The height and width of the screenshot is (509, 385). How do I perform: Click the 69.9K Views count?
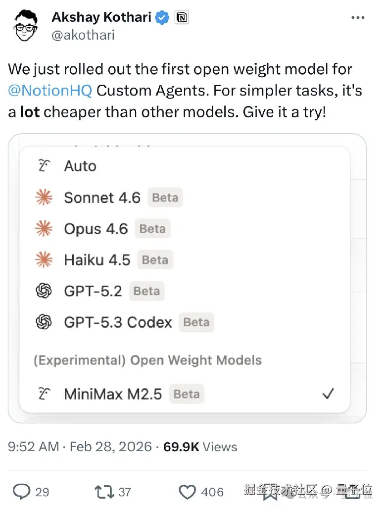point(200,447)
